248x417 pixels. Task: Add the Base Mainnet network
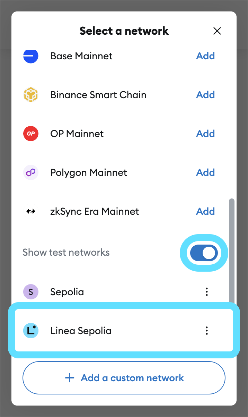pos(205,56)
